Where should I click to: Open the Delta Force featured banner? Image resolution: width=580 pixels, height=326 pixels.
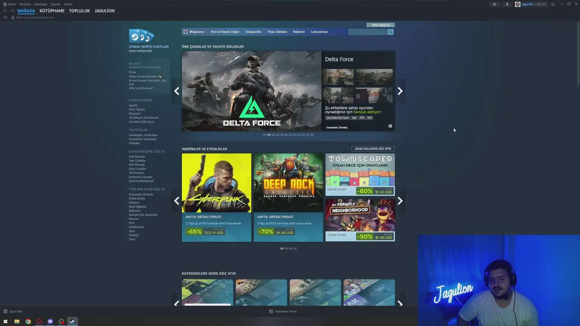(x=251, y=91)
